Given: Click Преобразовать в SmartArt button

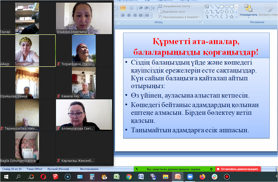Looking at the screenshot, I should click(179, 17).
